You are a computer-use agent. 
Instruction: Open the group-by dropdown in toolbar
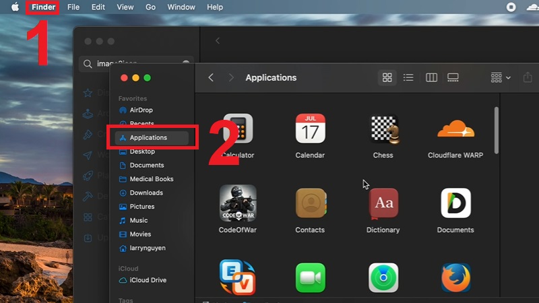[501, 77]
